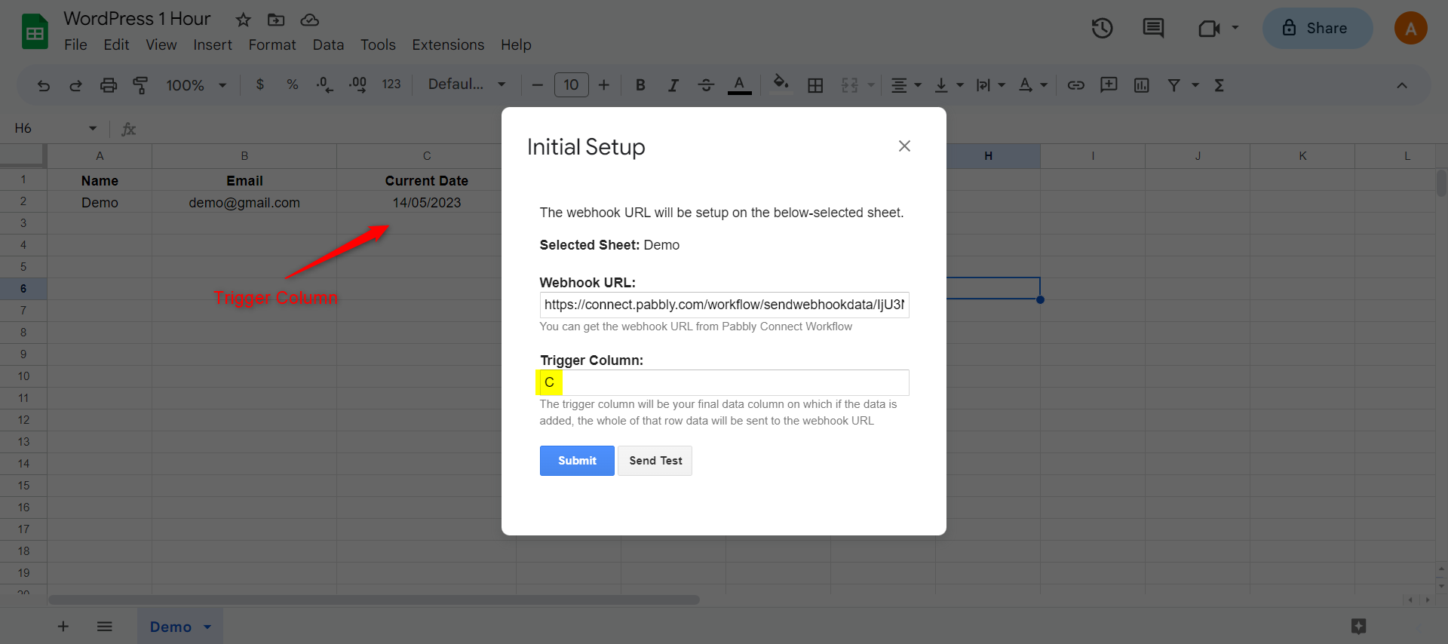Open the Borders menu
Screen dimensions: 1448x644
point(815,85)
